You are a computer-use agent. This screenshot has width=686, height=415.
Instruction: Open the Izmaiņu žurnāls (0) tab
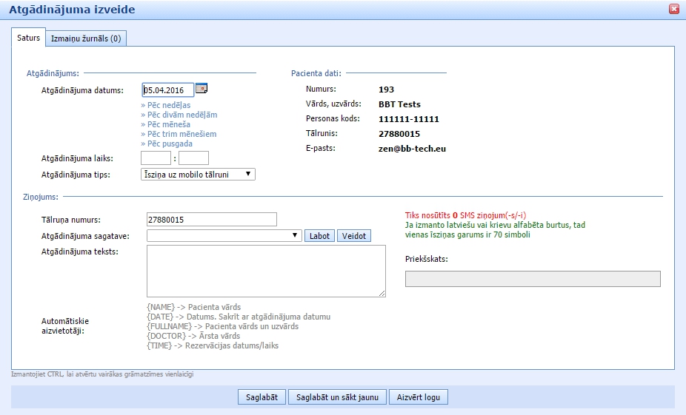[85, 38]
